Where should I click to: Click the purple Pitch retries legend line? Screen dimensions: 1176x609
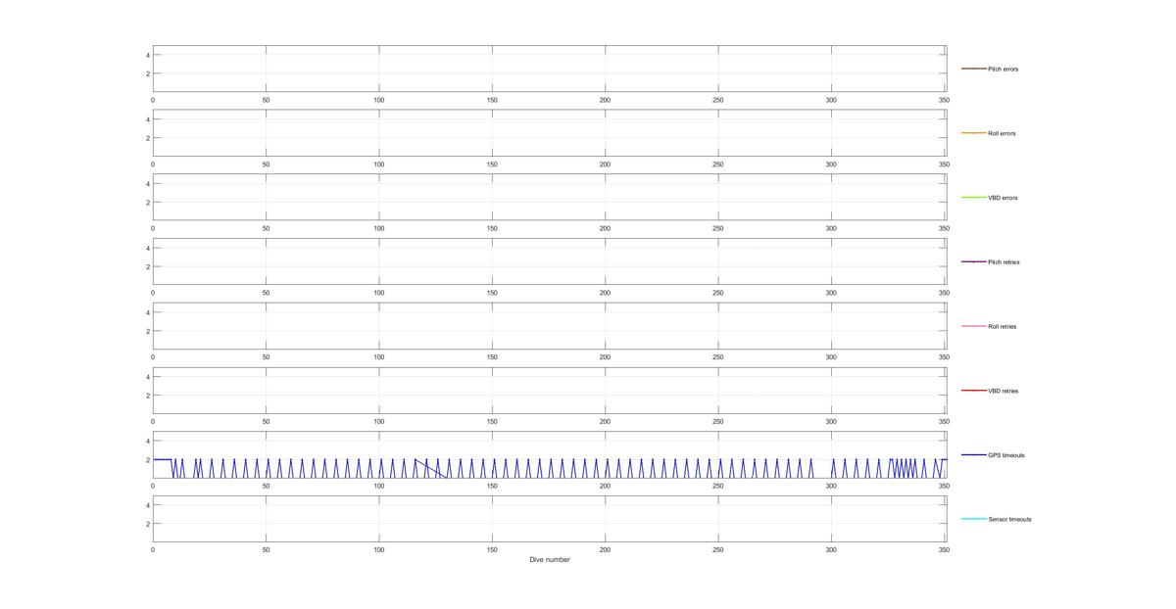pos(973,261)
